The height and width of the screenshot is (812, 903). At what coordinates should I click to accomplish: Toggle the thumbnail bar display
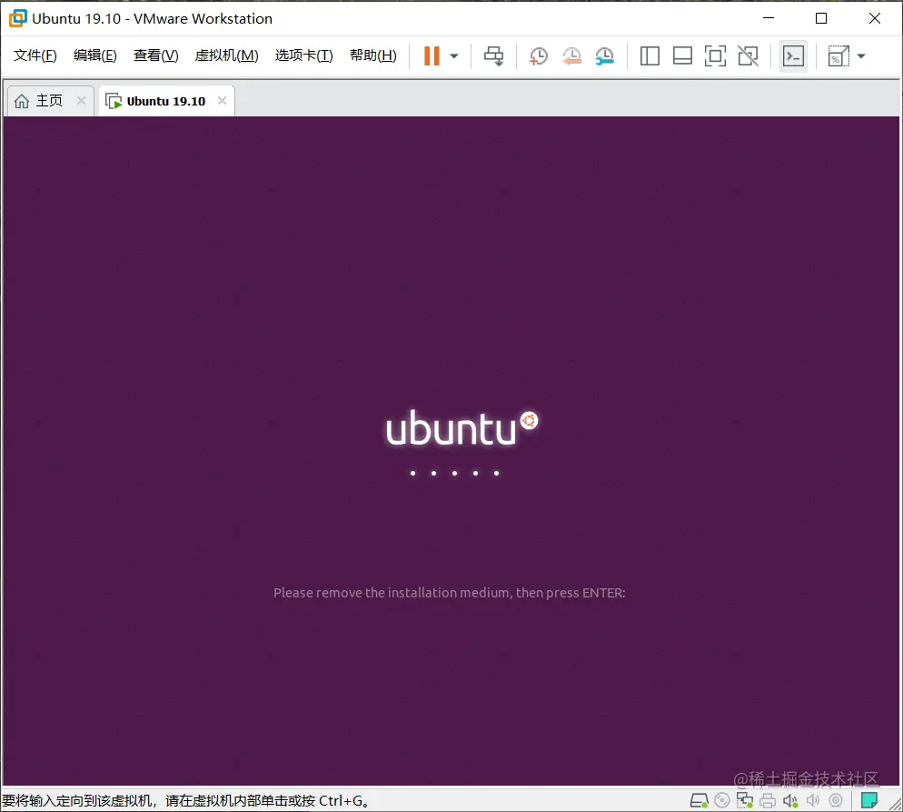pos(682,55)
